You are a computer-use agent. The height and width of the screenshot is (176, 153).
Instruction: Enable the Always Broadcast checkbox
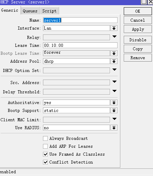pyautogui.click(x=45, y=138)
